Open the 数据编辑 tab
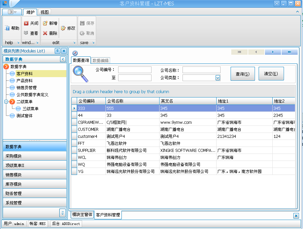The image size is (303, 229). click(100, 60)
